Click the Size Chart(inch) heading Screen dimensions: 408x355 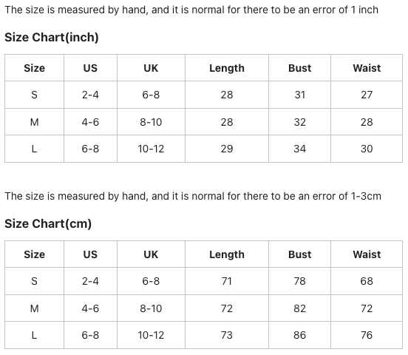click(x=52, y=37)
